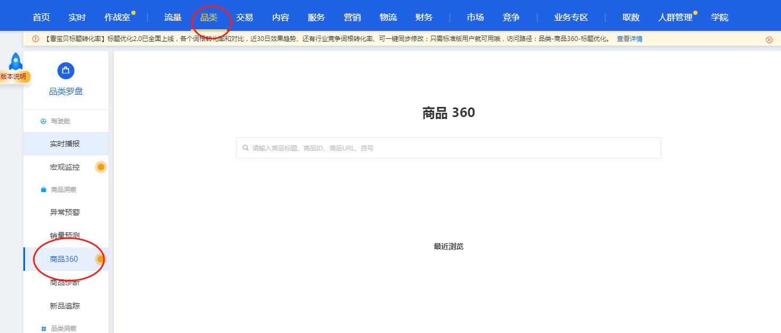
Task: Open the 交易 top menu tab
Action: [245, 17]
